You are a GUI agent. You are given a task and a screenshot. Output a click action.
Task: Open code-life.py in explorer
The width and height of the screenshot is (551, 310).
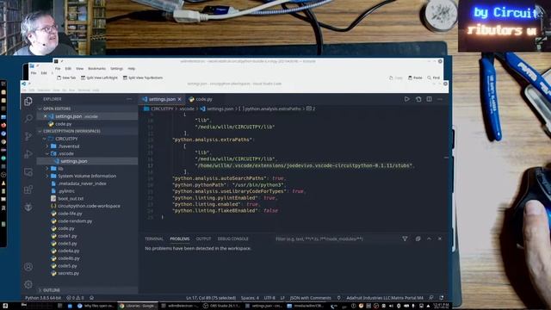pos(70,214)
